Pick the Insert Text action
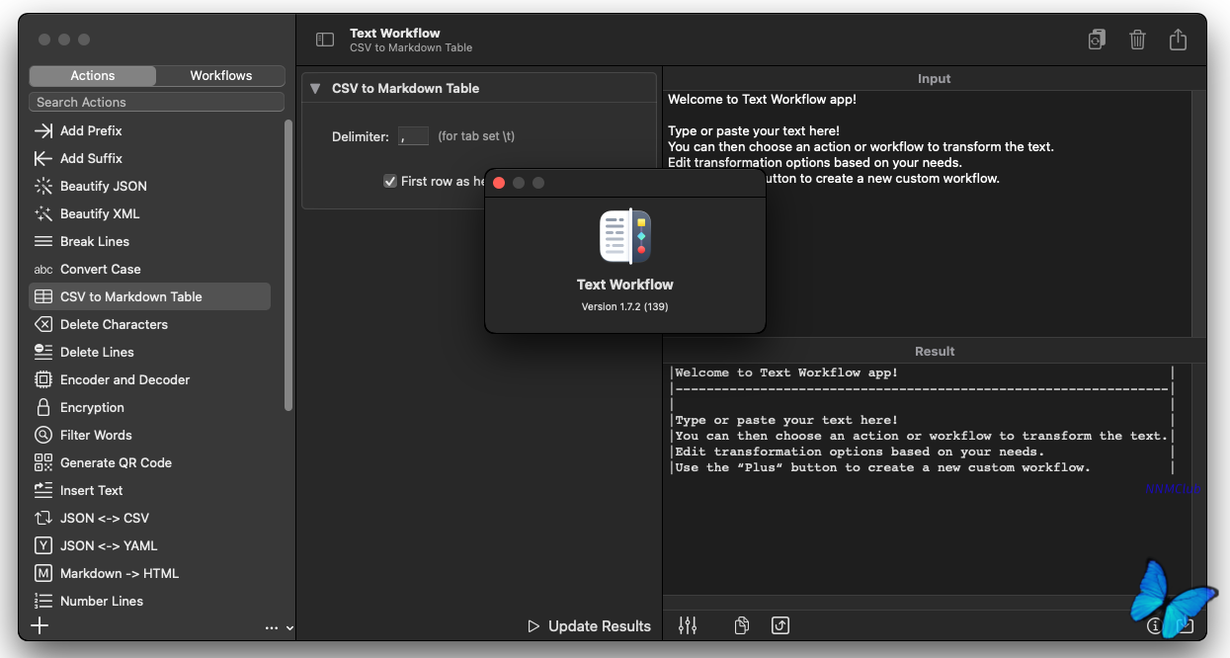The height and width of the screenshot is (658, 1230). (x=149, y=490)
